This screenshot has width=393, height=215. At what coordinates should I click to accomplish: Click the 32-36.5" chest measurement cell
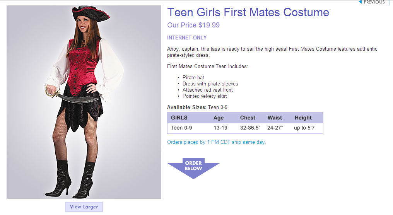tap(250, 128)
